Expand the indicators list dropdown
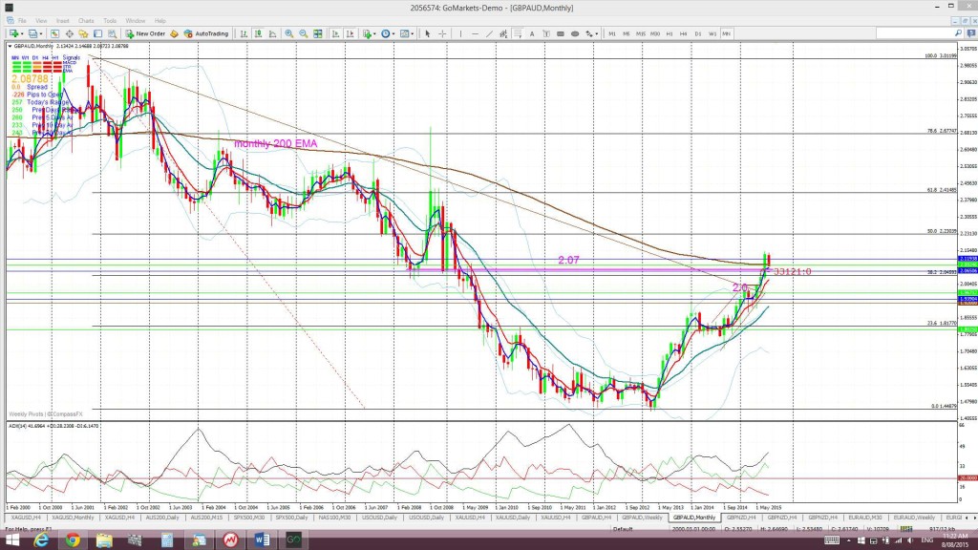The image size is (978, 550). (x=374, y=33)
